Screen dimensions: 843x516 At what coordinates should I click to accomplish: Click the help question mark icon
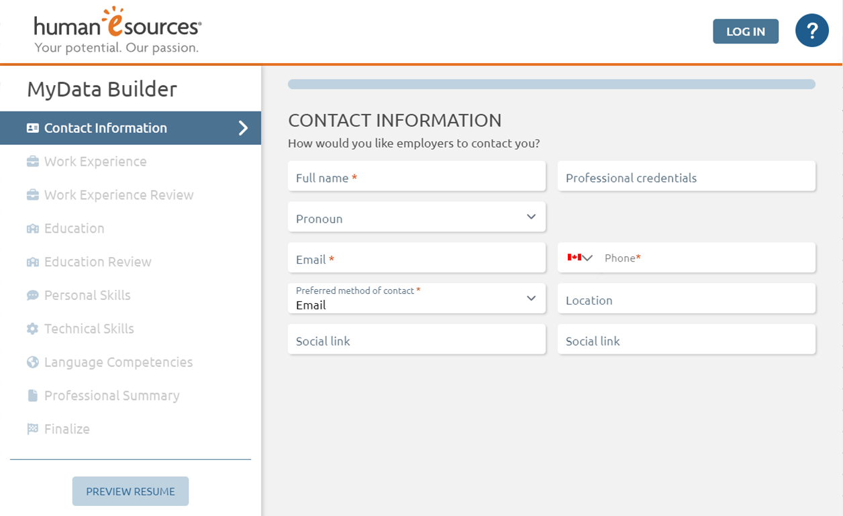click(x=811, y=31)
